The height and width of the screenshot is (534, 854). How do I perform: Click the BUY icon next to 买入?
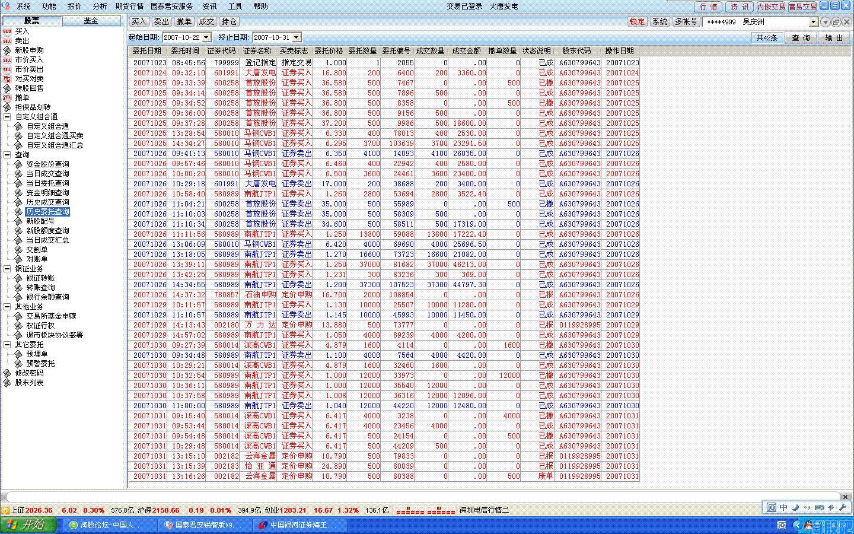coord(7,31)
